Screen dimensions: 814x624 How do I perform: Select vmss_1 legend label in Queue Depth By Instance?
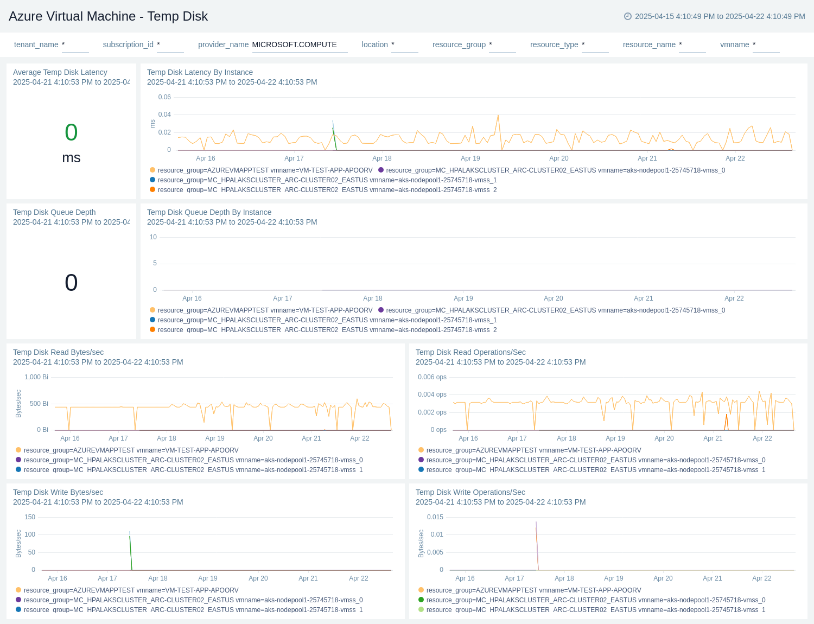point(327,320)
